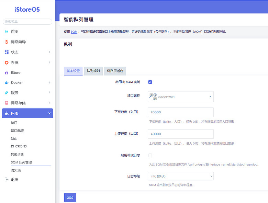Enable the 启用调试日志 checkbox

[x=150, y=155]
